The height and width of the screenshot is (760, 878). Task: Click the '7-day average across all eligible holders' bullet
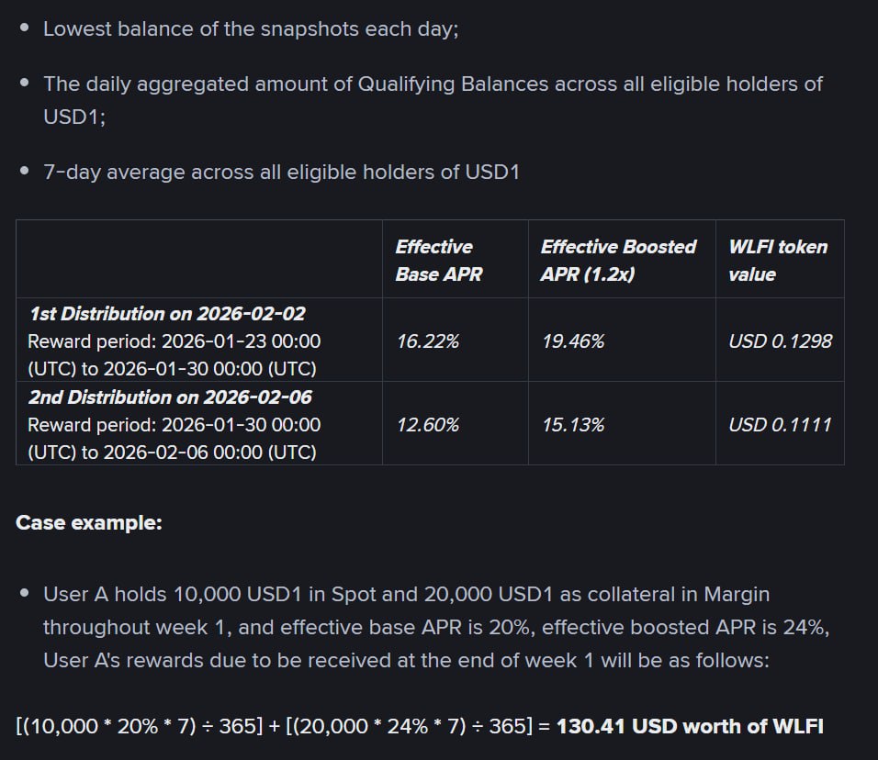coord(281,173)
